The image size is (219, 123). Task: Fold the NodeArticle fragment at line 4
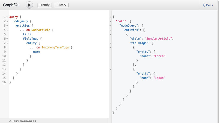pos(7,30)
